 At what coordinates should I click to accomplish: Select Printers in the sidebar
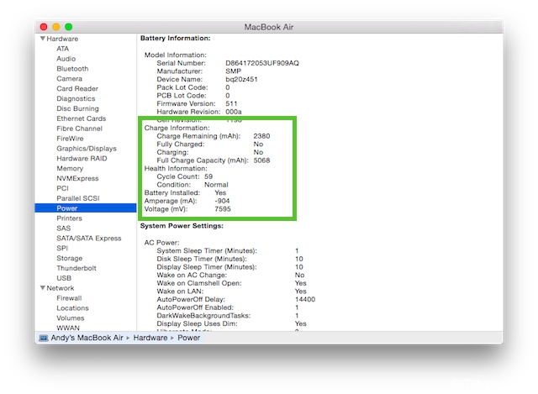69,218
